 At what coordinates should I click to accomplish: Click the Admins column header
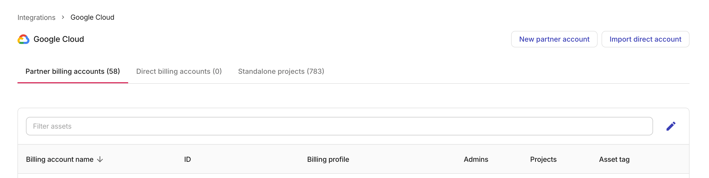click(x=476, y=159)
